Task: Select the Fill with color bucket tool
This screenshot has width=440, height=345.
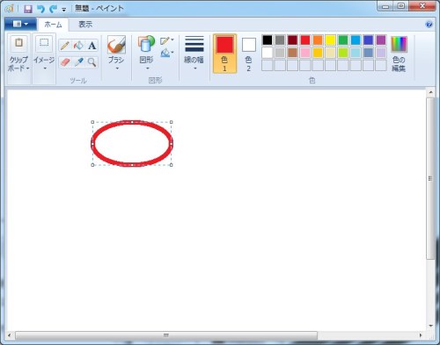Action: (x=78, y=46)
